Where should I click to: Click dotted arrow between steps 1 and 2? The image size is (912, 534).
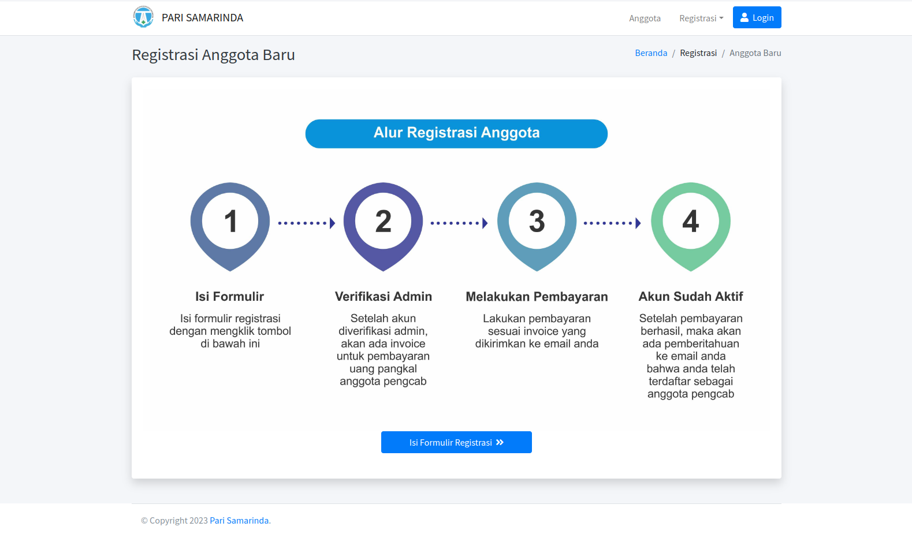pos(306,223)
